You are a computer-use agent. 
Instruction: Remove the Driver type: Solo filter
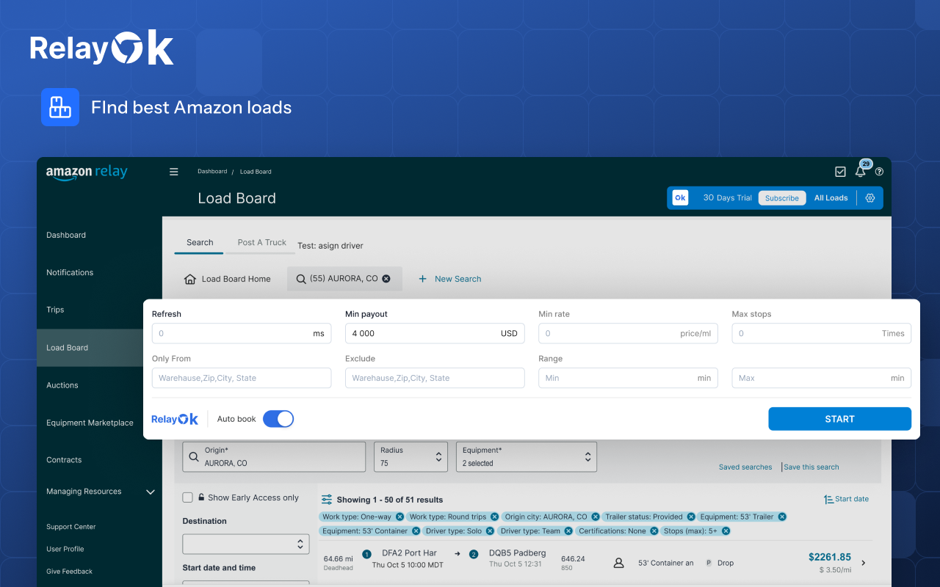pyautogui.click(x=490, y=531)
